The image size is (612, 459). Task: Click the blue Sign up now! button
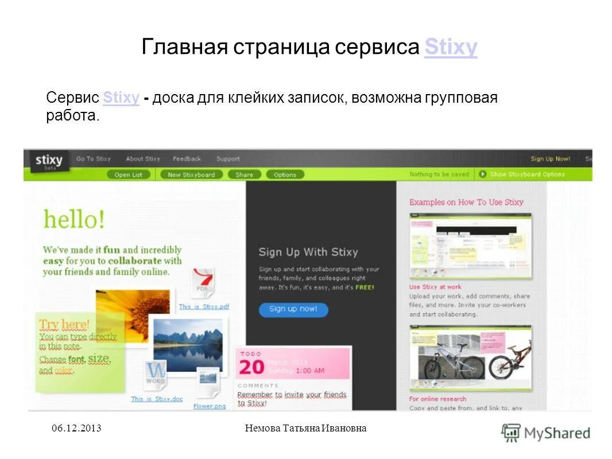click(x=293, y=309)
